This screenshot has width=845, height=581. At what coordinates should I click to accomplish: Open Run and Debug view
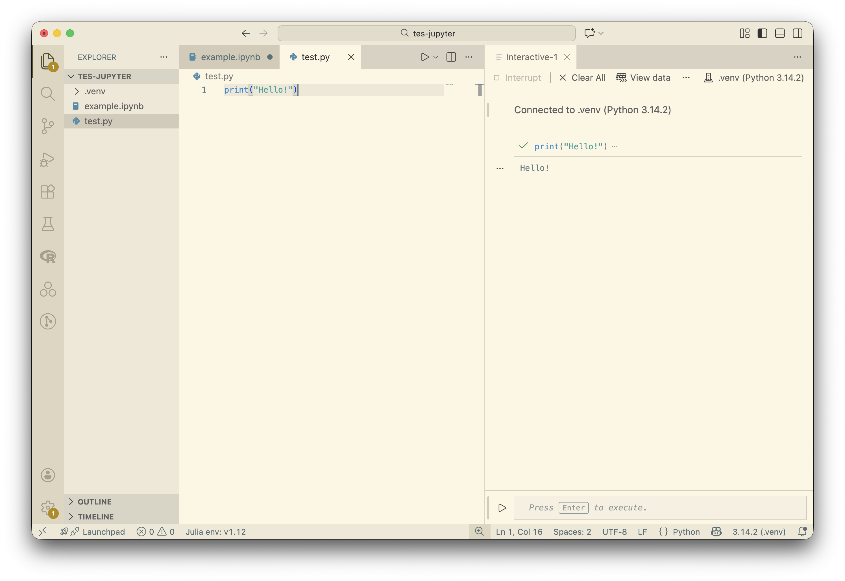(48, 160)
